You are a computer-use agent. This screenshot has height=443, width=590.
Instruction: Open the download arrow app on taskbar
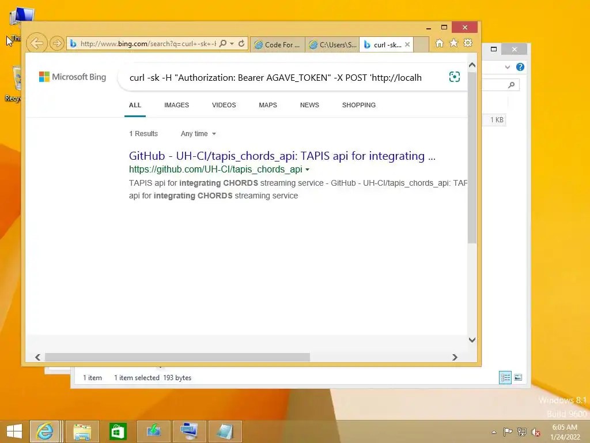(153, 431)
